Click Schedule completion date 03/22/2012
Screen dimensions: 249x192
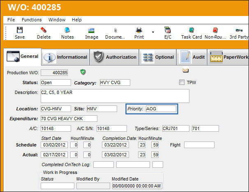[x=115, y=145]
